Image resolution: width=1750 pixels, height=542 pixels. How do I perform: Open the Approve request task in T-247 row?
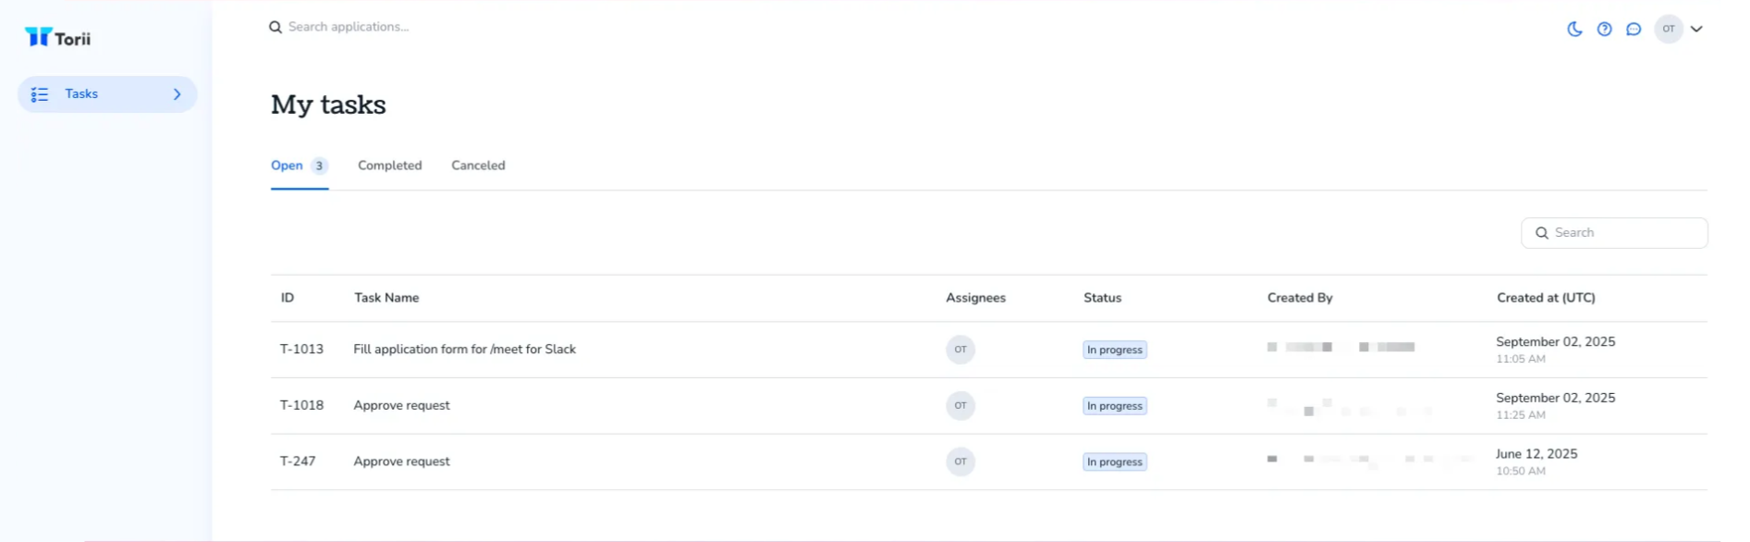401,462
